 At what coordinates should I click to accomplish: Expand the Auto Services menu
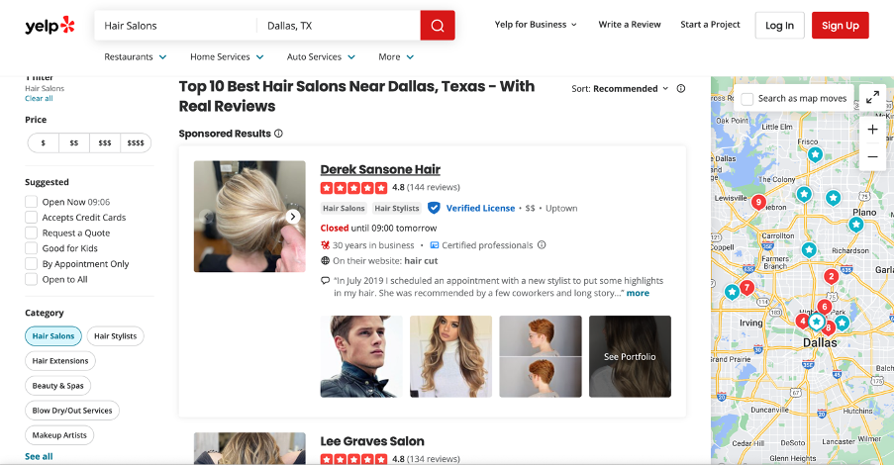pyautogui.click(x=321, y=57)
